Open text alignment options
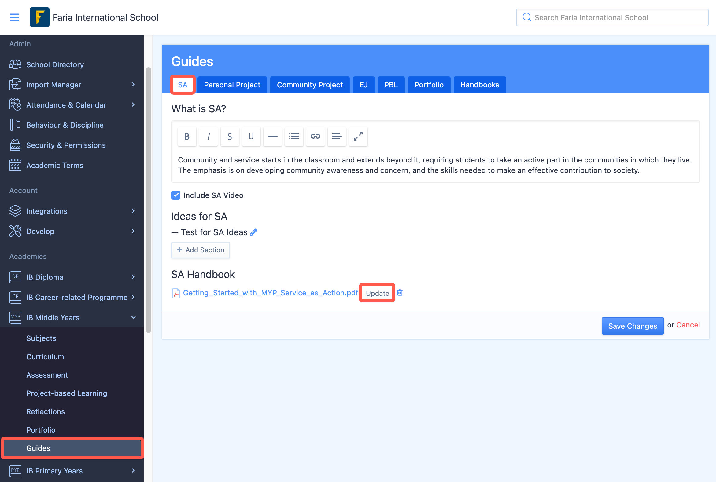This screenshot has width=716, height=482. [337, 137]
